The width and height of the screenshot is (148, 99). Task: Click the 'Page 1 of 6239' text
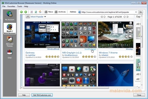coord(115,17)
